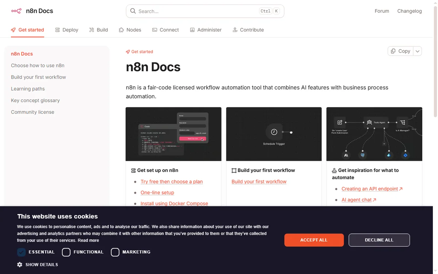Switch to the Build tab
Screen dimensions: 438x274
[x=99, y=30]
